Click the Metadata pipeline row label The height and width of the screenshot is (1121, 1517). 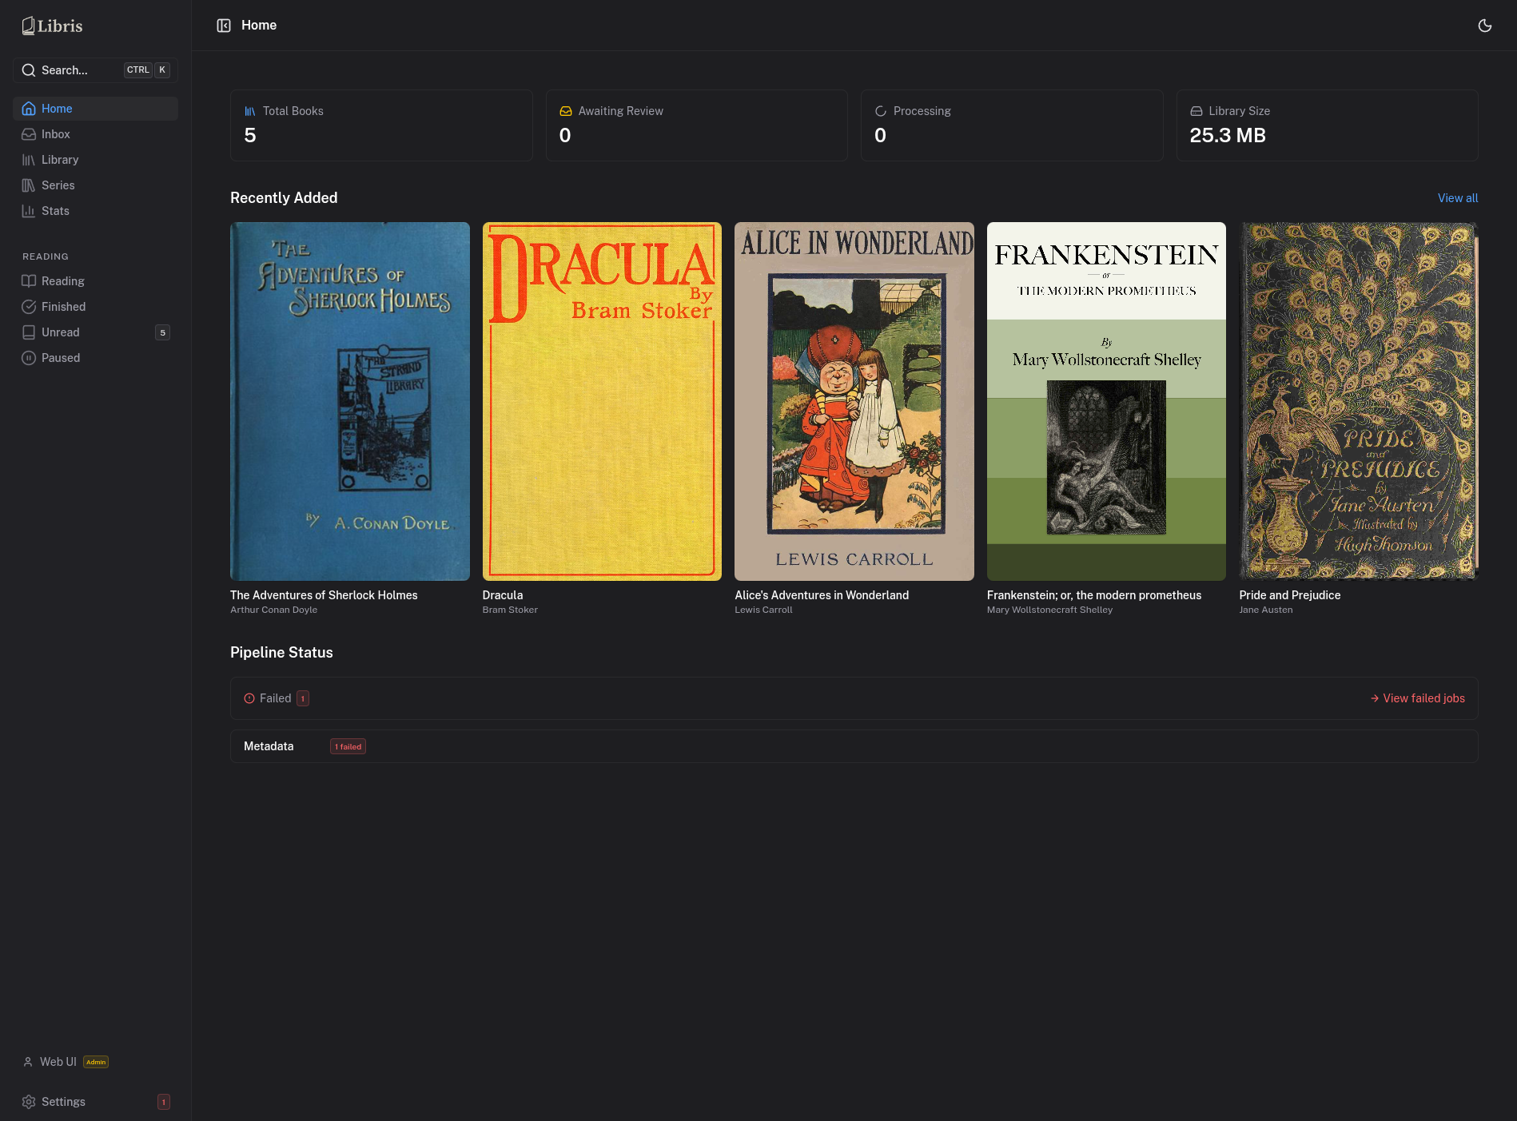point(269,746)
